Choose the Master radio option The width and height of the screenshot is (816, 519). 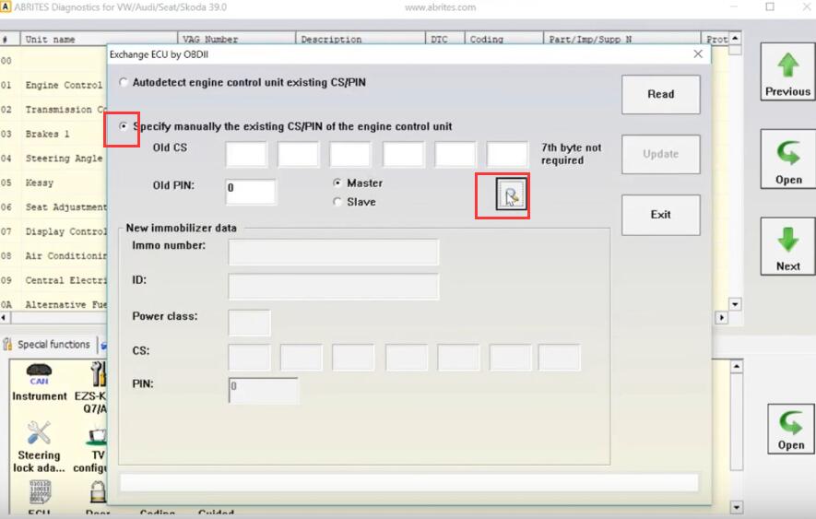pyautogui.click(x=337, y=183)
